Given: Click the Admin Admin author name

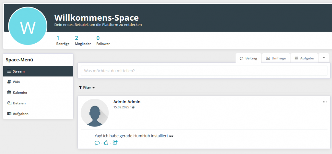Looking at the screenshot, I should pyautogui.click(x=127, y=102).
